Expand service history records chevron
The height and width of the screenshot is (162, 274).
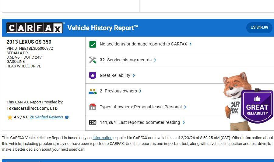point(155,60)
